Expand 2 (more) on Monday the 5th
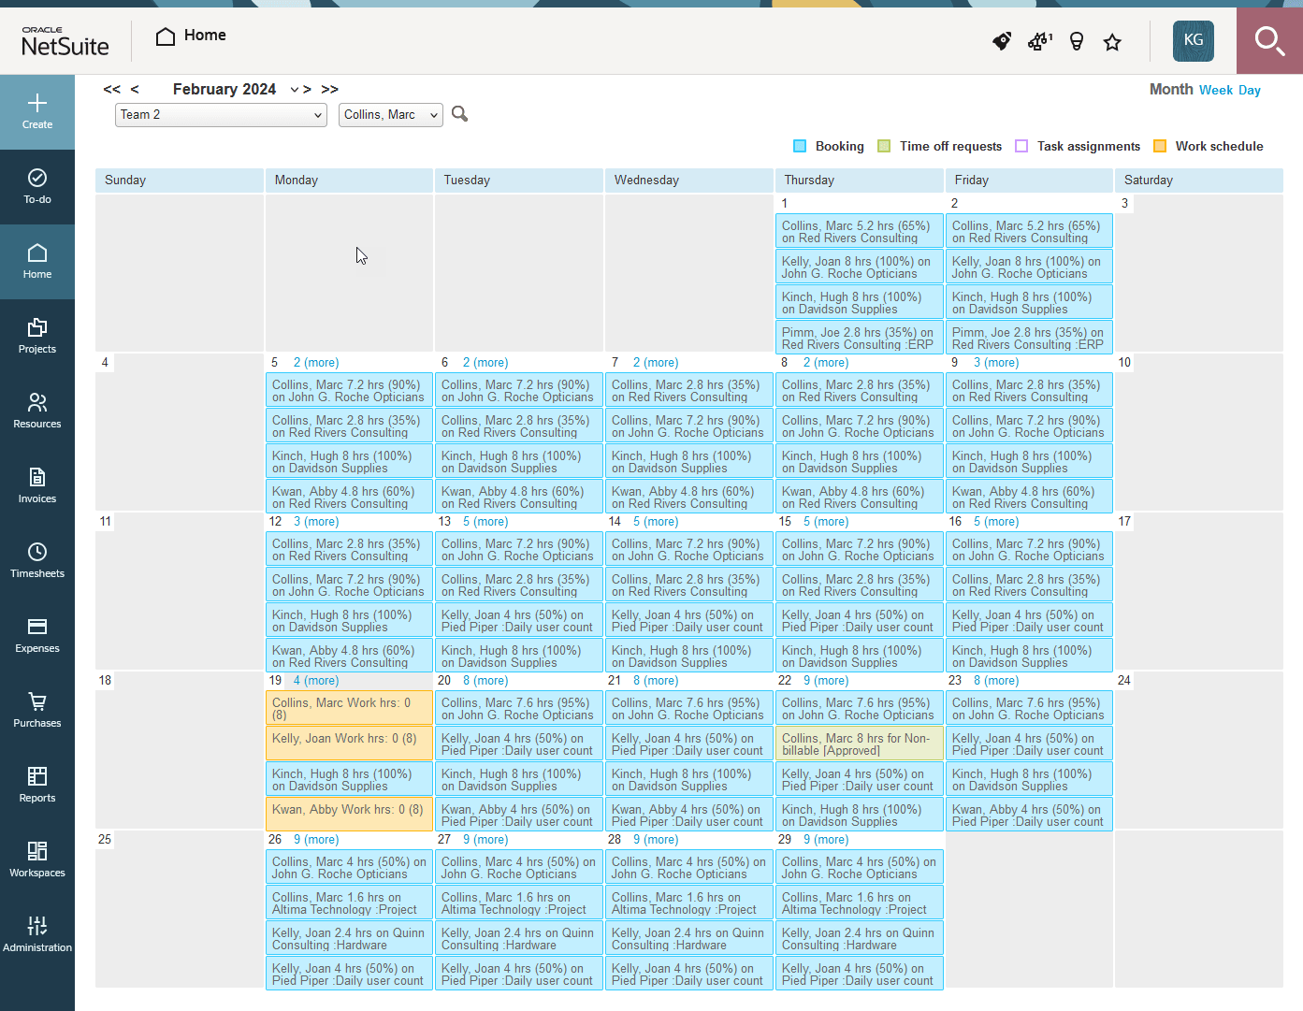This screenshot has height=1011, width=1303. click(316, 363)
